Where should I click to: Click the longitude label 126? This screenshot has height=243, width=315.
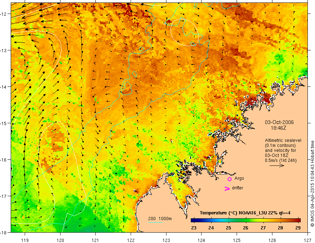(x=272, y=240)
